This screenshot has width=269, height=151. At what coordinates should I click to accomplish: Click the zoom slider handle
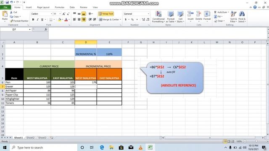[256, 141]
